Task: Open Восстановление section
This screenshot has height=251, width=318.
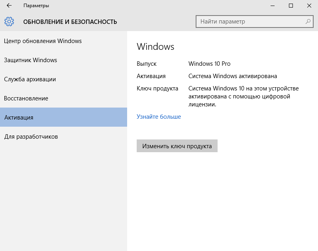Action: pos(63,98)
